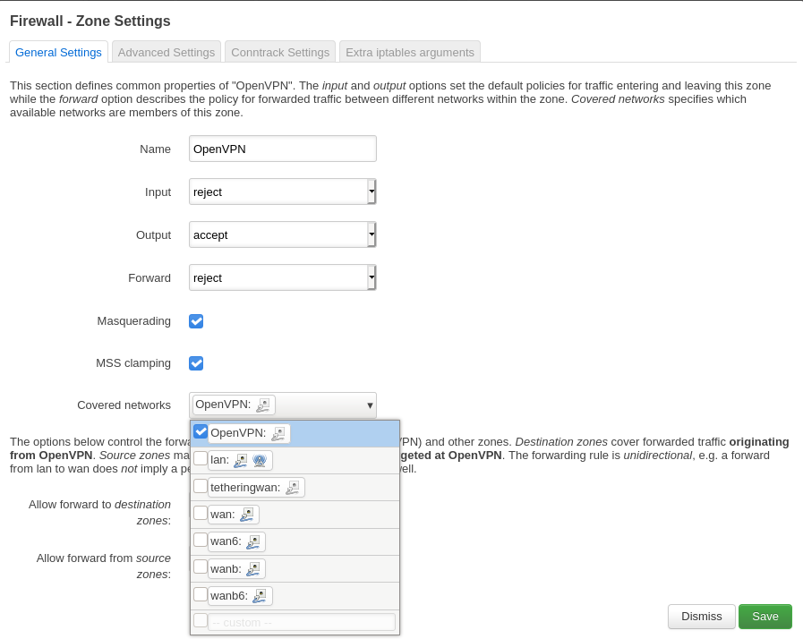Image resolution: width=803 pixels, height=639 pixels.
Task: Check the lan network checkbox
Action: coord(201,459)
